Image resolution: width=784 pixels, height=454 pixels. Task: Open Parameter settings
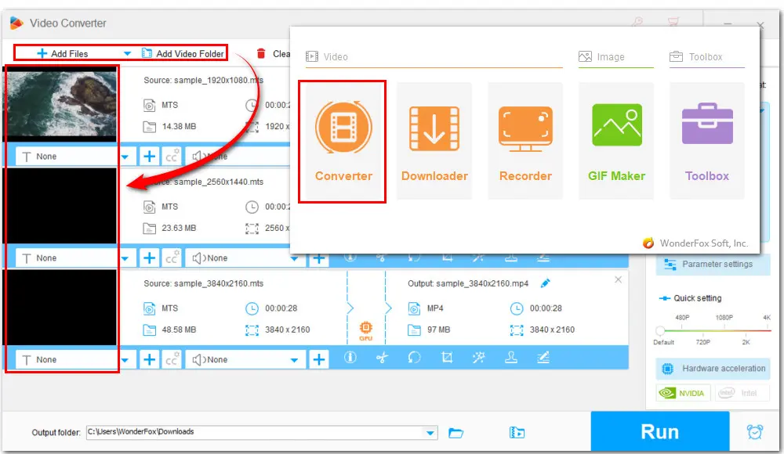[x=713, y=265]
